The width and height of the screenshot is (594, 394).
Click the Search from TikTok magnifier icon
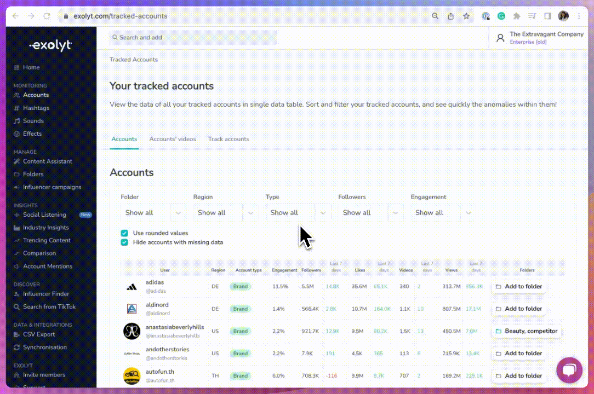16,307
